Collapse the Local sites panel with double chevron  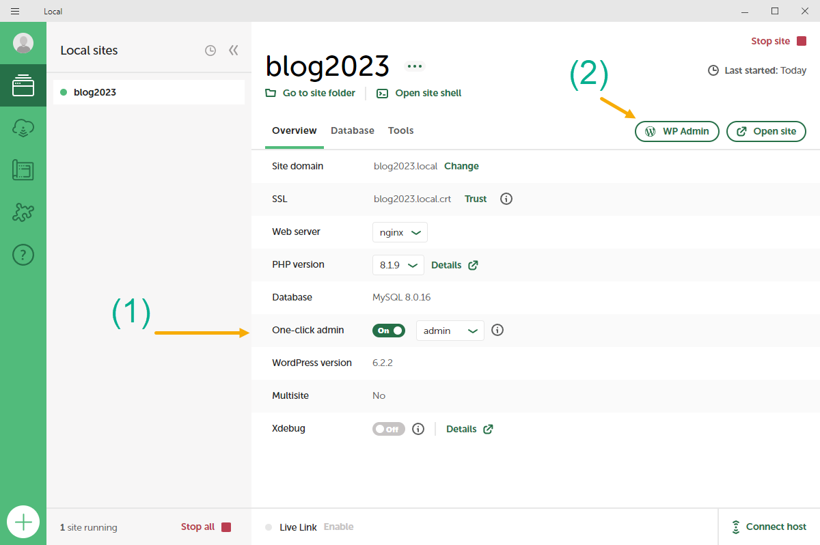pyautogui.click(x=233, y=51)
